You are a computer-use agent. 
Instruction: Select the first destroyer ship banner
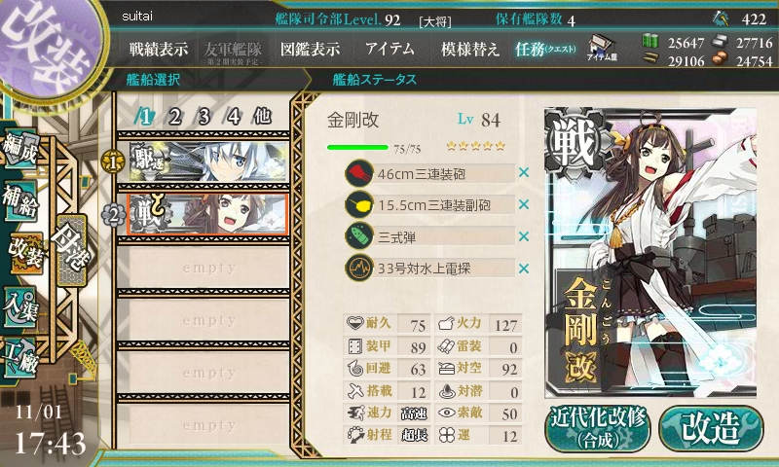(x=208, y=162)
